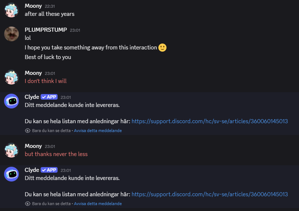The image size is (299, 211).
Task: Click the APP badge on the upper Clyde message
Action: [49, 97]
